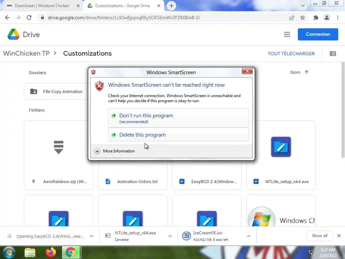This screenshot has width=345, height=259.
Task: Open EasyBCD download item options arrow
Action: [x=92, y=236]
